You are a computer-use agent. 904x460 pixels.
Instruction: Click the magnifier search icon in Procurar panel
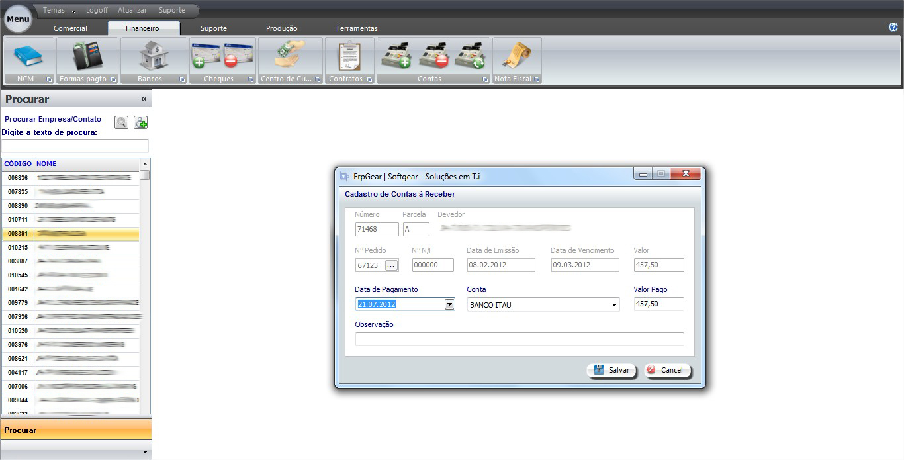click(121, 122)
